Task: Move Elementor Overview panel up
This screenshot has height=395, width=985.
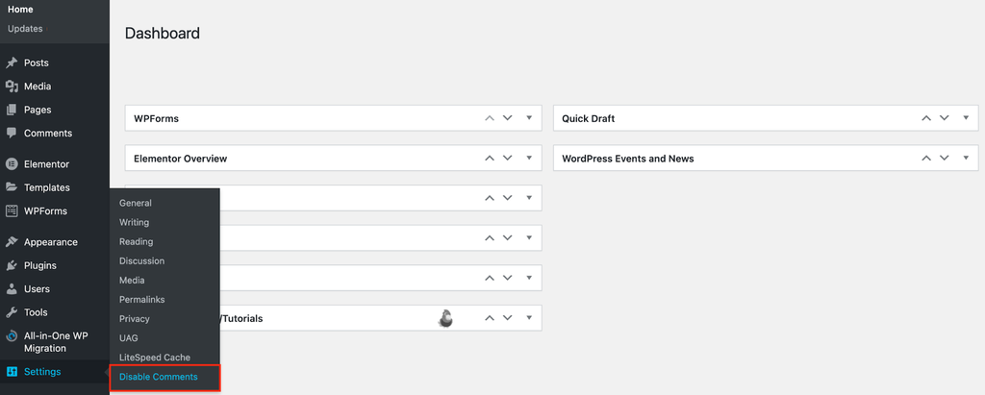Action: click(489, 158)
